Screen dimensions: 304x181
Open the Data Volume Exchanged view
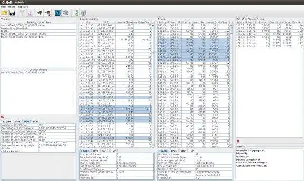click(251, 163)
